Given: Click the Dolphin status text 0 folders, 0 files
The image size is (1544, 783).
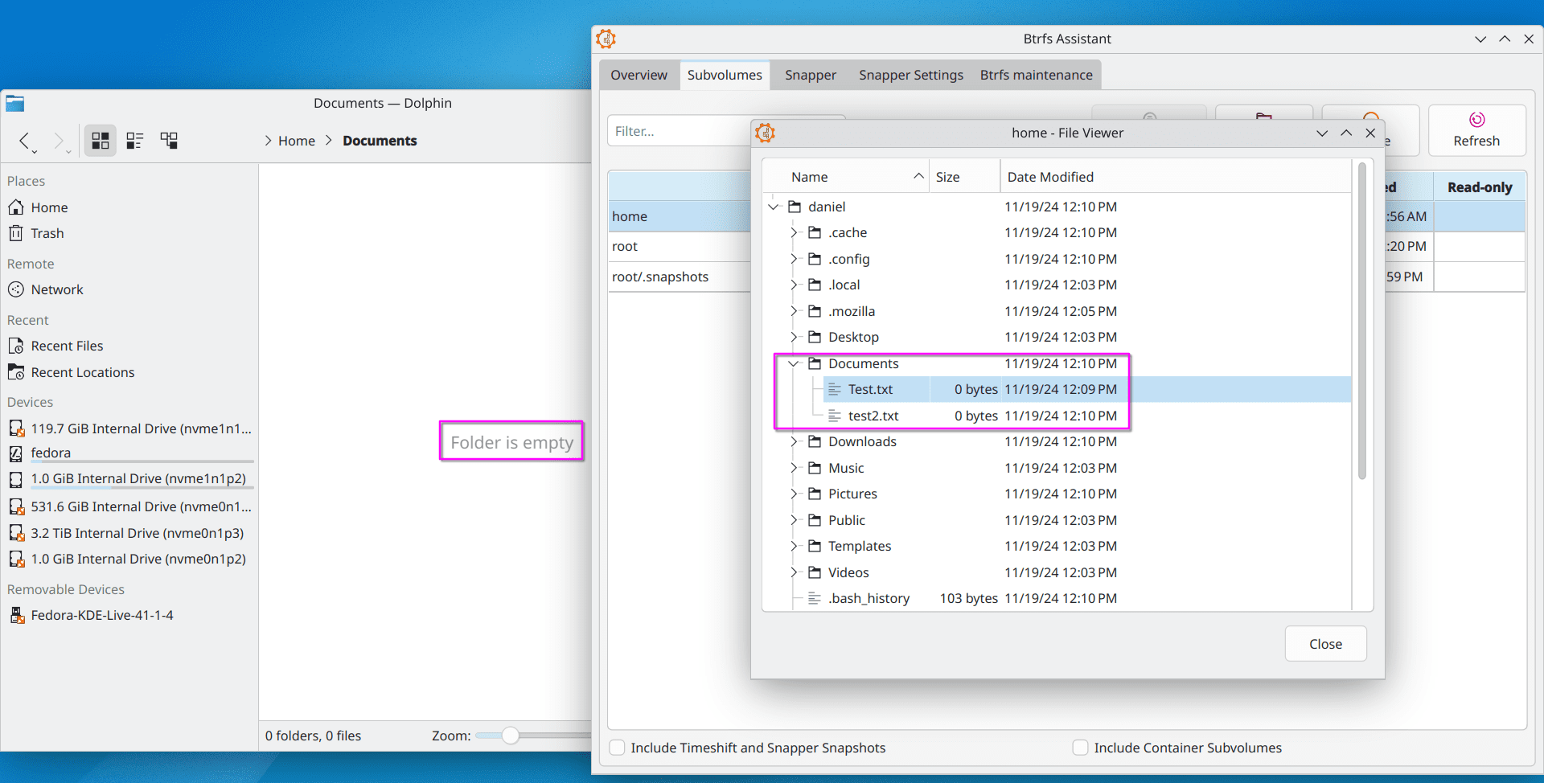Looking at the screenshot, I should (313, 736).
